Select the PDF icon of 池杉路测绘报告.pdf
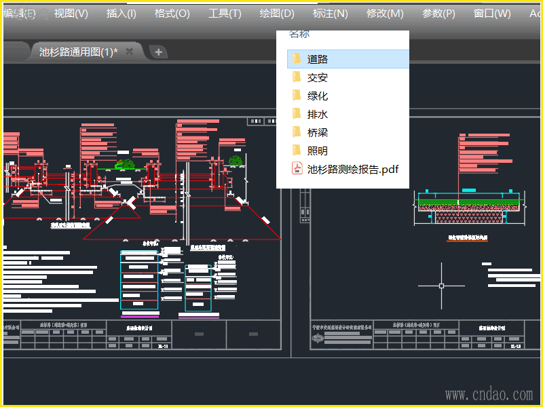This screenshot has height=407, width=543. pyautogui.click(x=297, y=168)
